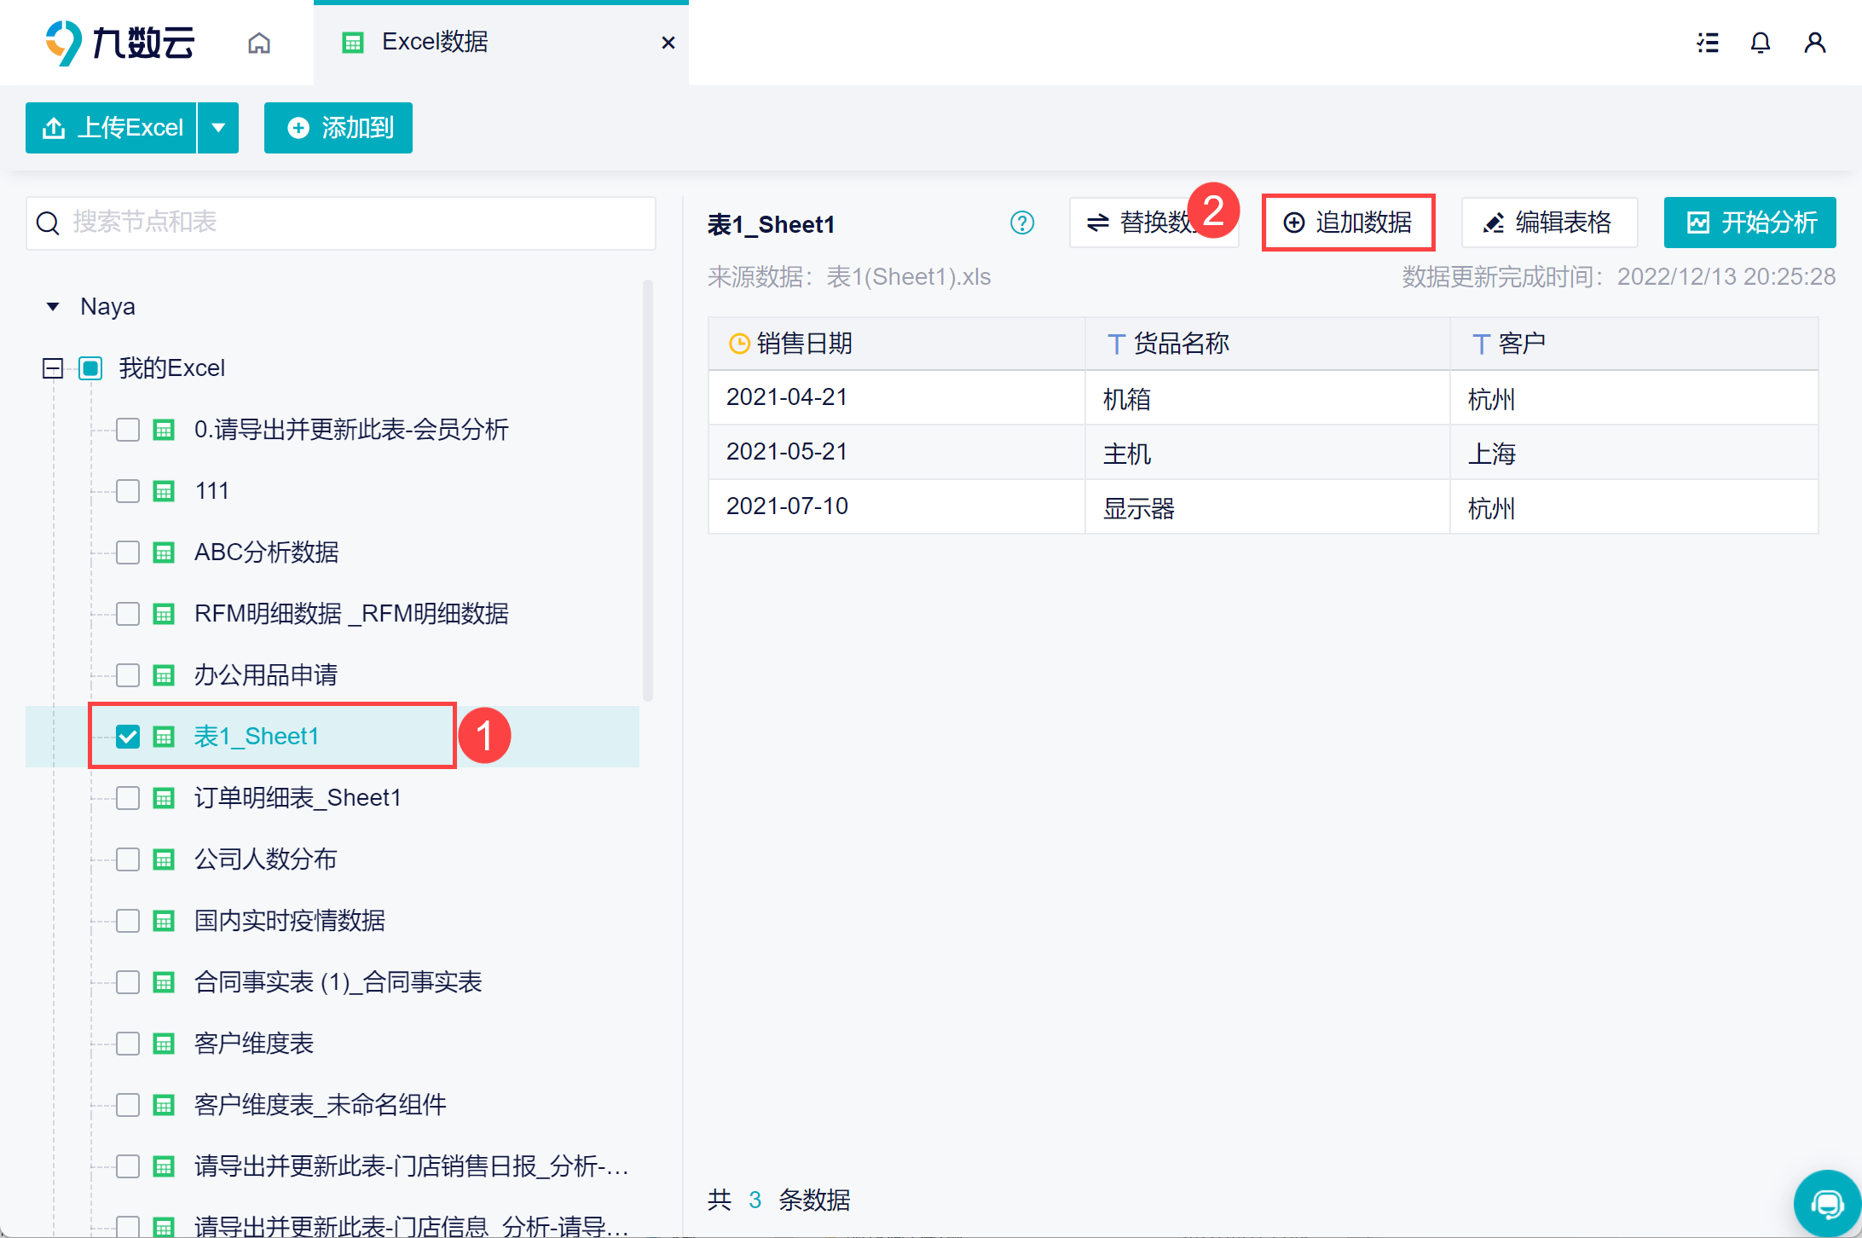The width and height of the screenshot is (1862, 1238).
Task: Open the customer service chat bubble
Action: [x=1827, y=1204]
